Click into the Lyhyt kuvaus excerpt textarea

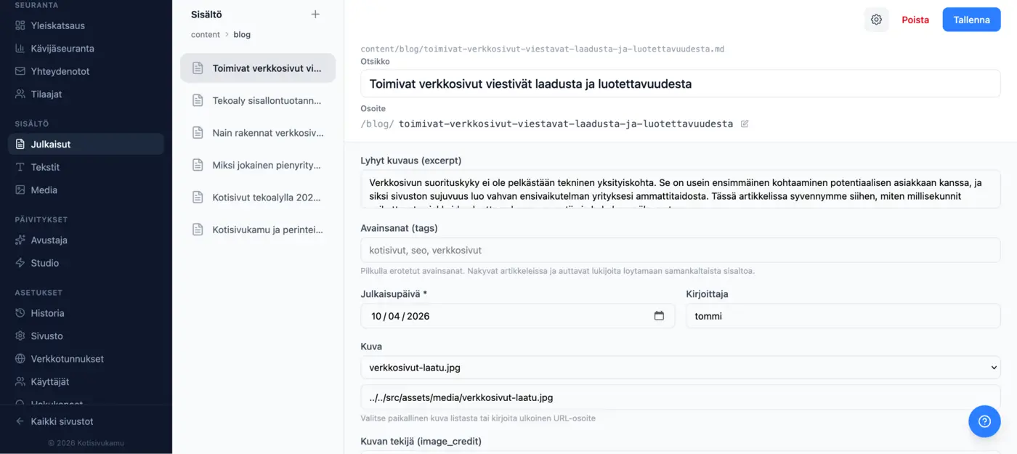coord(680,190)
